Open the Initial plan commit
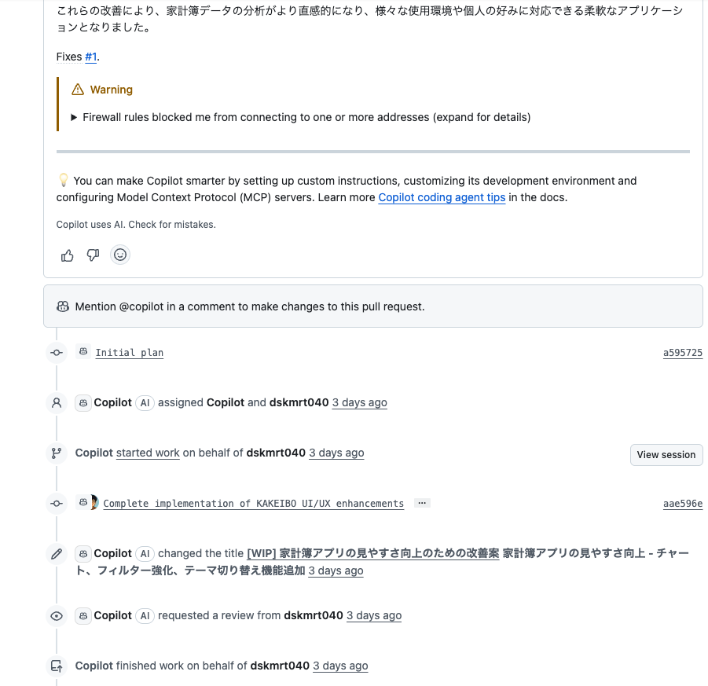Viewport: 708px width, 686px height. [x=129, y=353]
